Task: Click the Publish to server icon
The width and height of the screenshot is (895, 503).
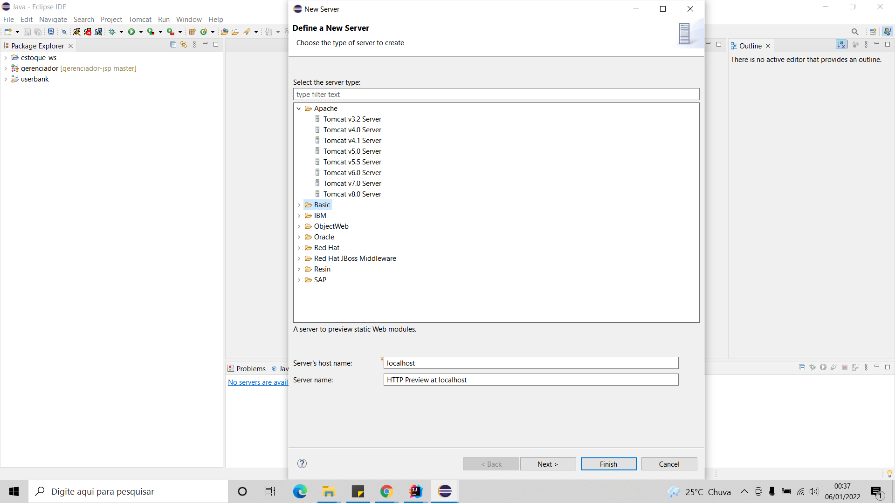Action: (x=855, y=367)
